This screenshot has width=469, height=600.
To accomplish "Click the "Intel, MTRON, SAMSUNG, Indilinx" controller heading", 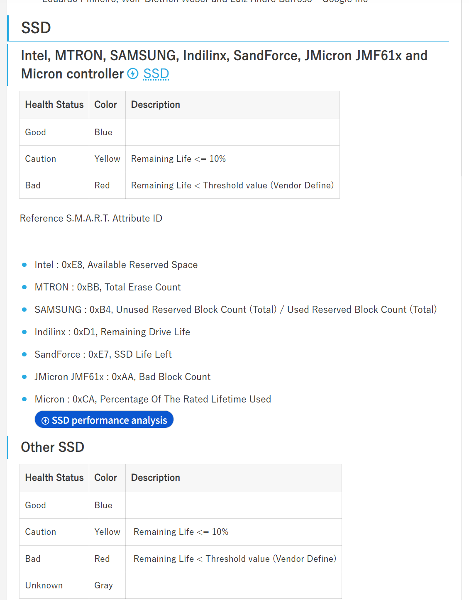I will [x=224, y=65].
